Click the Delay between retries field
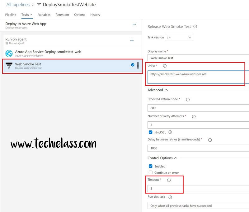The width and height of the screenshot is (249, 212). [198, 148]
